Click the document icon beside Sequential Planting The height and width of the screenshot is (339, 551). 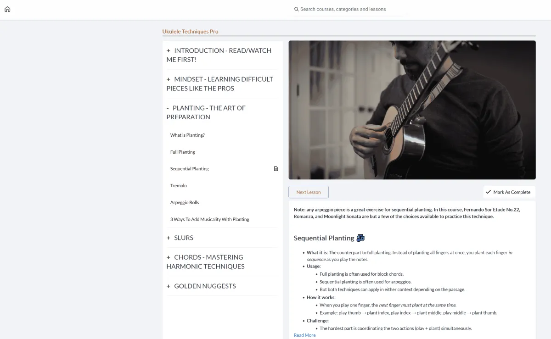(x=276, y=169)
